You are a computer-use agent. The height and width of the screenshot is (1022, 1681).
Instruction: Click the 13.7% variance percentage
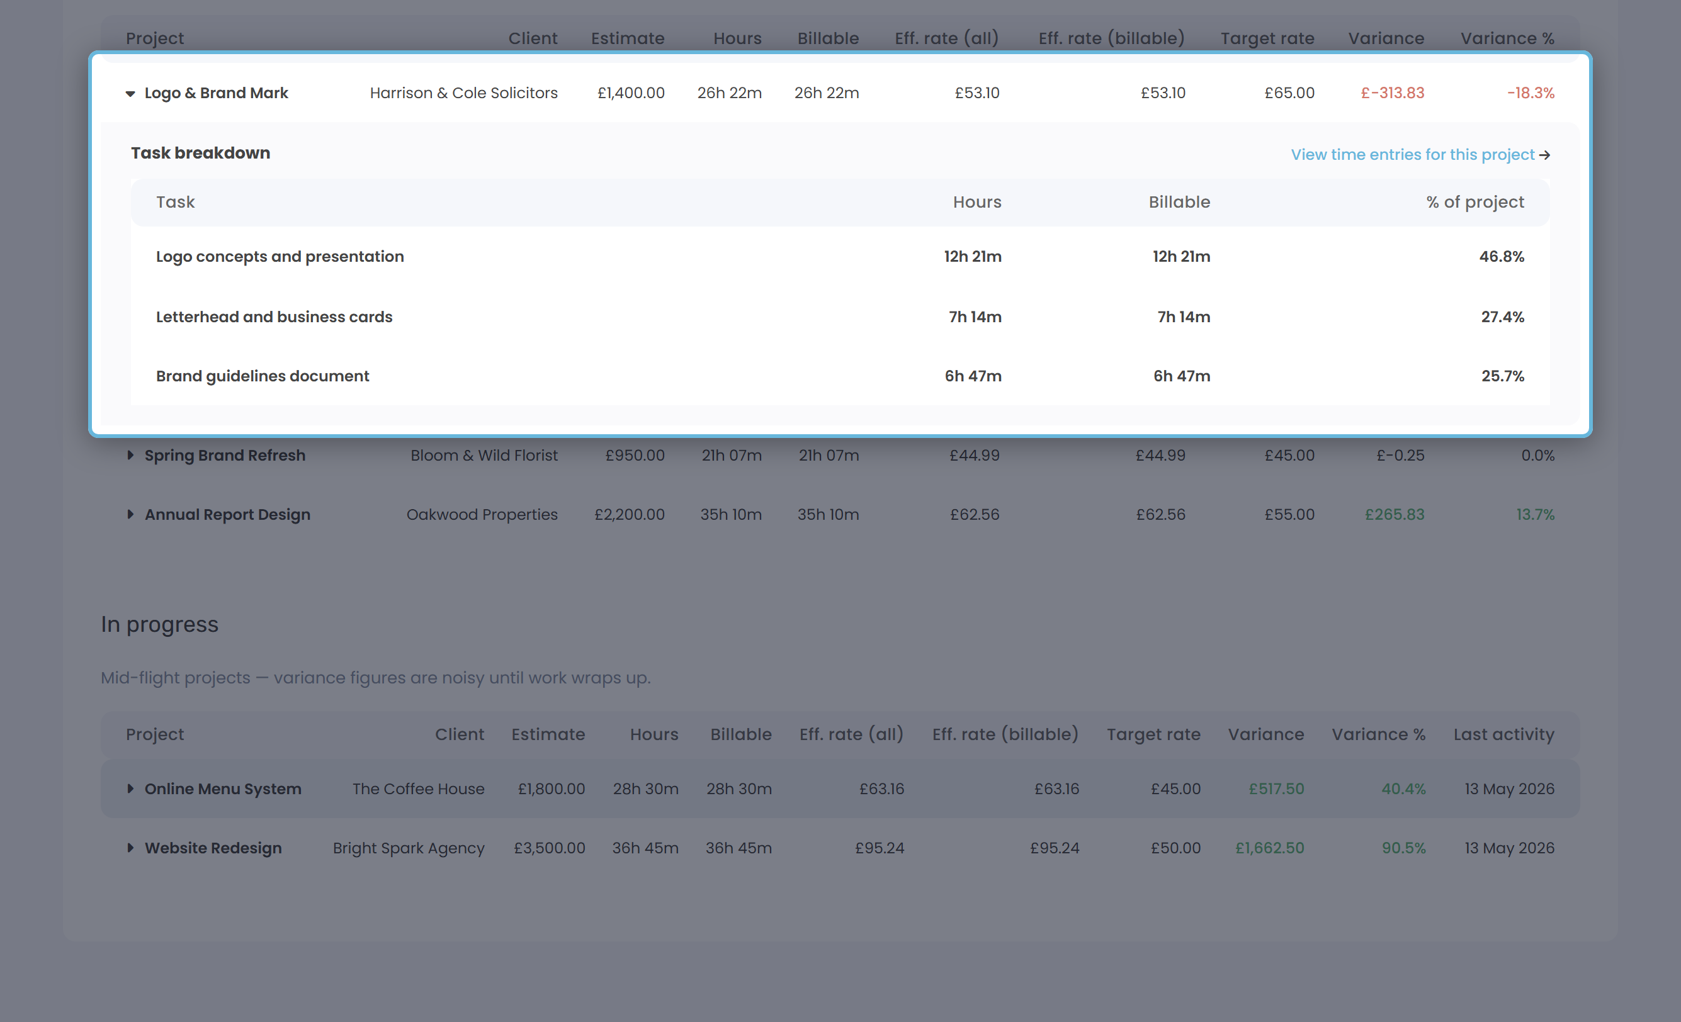click(x=1535, y=514)
